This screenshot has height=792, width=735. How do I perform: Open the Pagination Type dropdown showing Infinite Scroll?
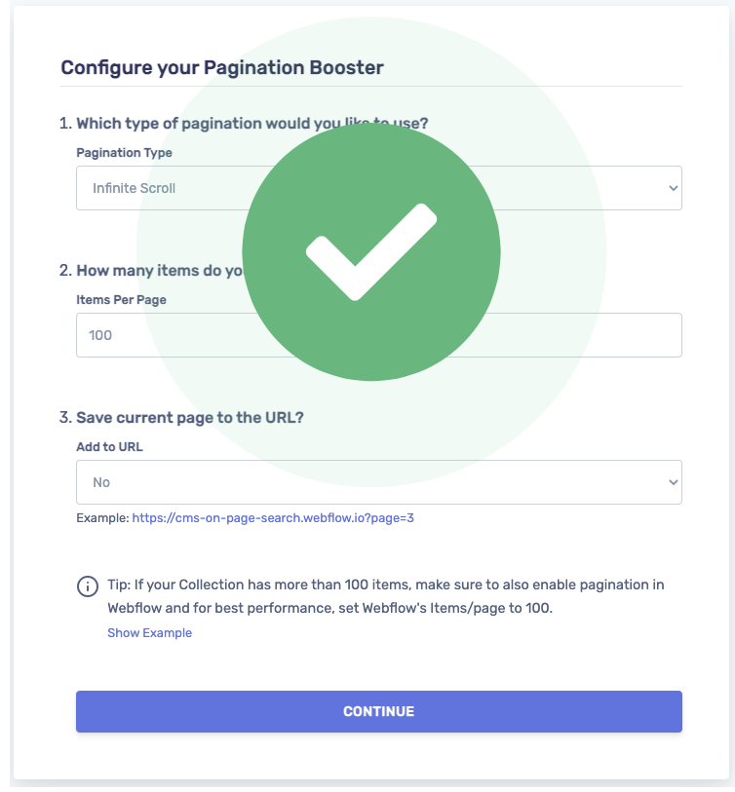click(378, 188)
